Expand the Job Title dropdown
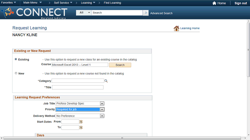Image resolution: width=250 pixels, height=140 pixels. pyautogui.click(x=102, y=103)
